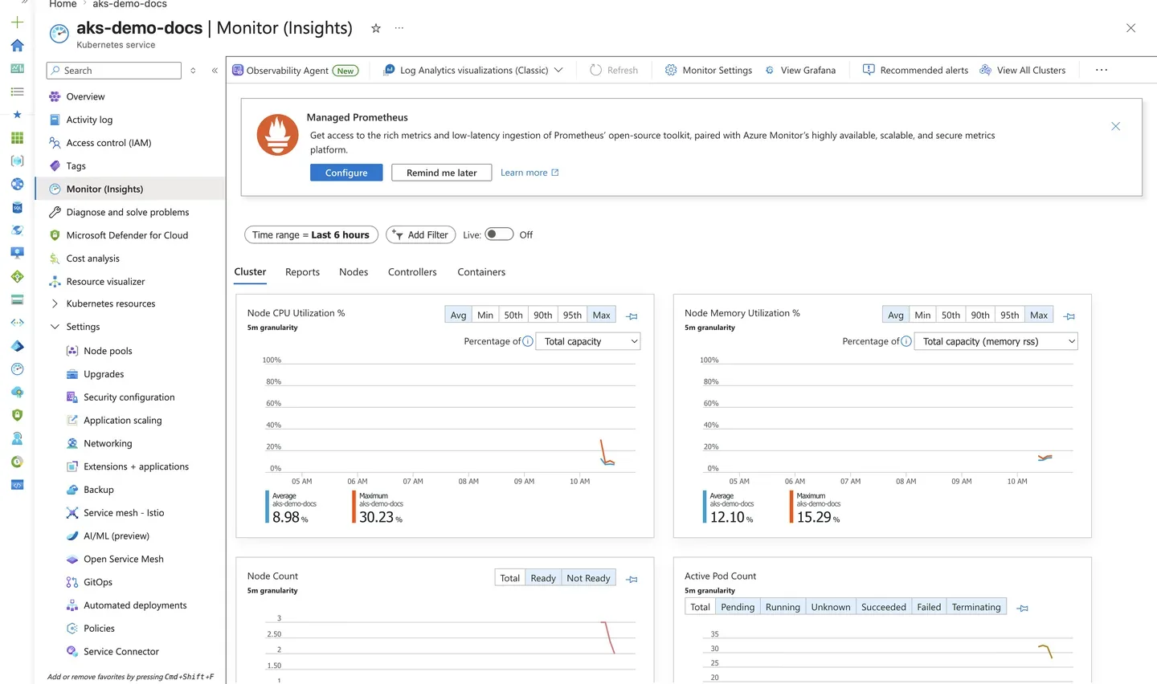Open the Total capacity dropdown for CPU
This screenshot has width=1157, height=684.
pos(588,341)
